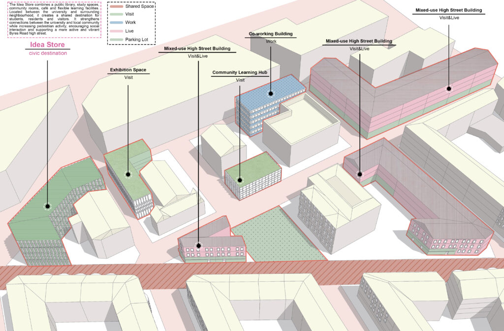The height and width of the screenshot is (331, 504).
Task: Click the Community Learning Hub marker dot
Action: [x=240, y=180]
